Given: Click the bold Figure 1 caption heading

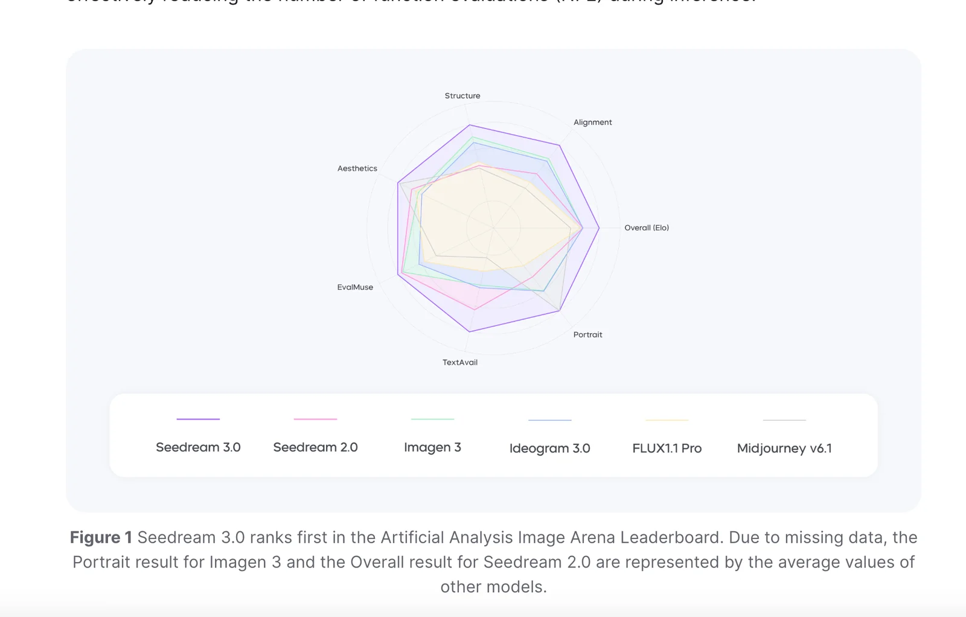Looking at the screenshot, I should 101,537.
